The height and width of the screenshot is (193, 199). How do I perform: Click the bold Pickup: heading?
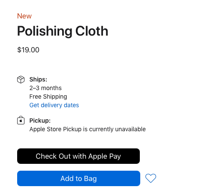40,121
